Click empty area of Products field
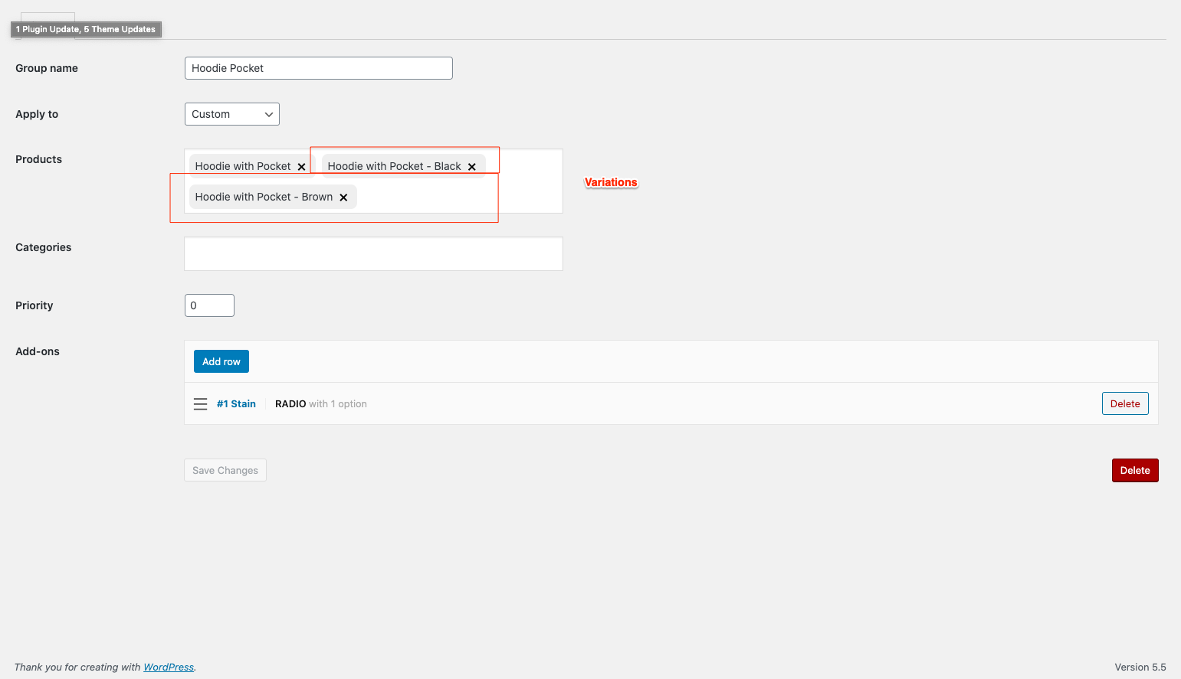This screenshot has height=679, width=1181. coord(460,197)
